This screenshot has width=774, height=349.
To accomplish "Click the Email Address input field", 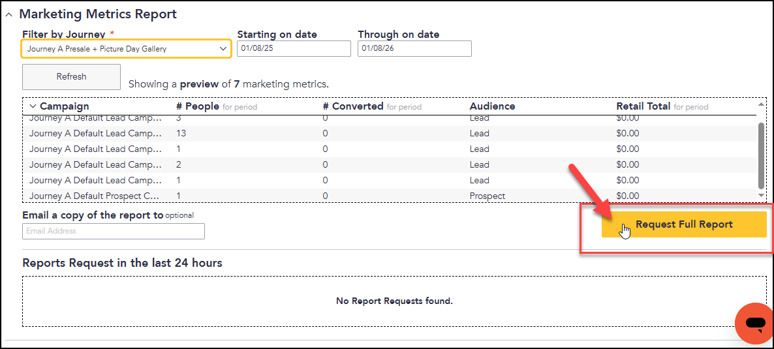I will pos(114,231).
